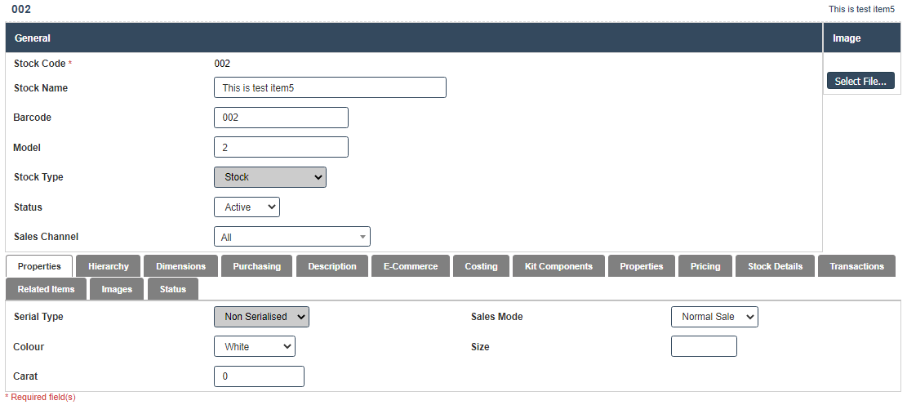This screenshot has height=405, width=907.
Task: Switch to the Related Items tab
Action: tap(46, 289)
